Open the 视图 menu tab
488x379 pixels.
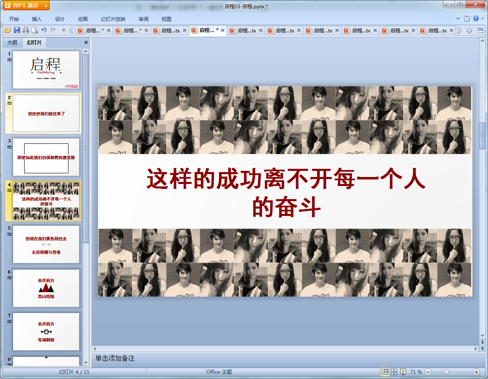tap(166, 19)
